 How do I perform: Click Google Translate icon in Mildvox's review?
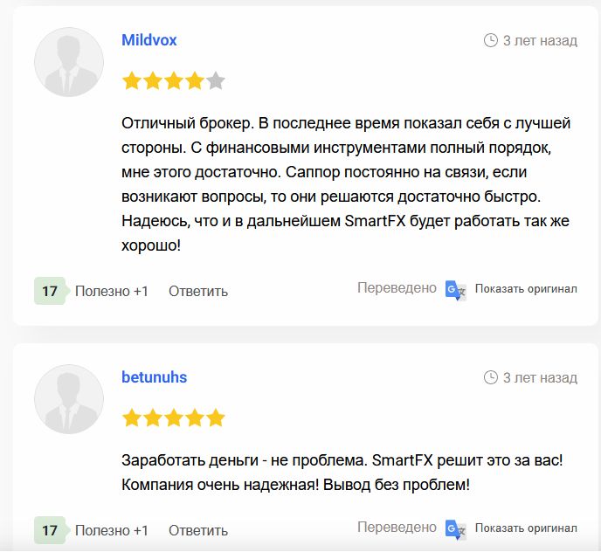point(455,290)
